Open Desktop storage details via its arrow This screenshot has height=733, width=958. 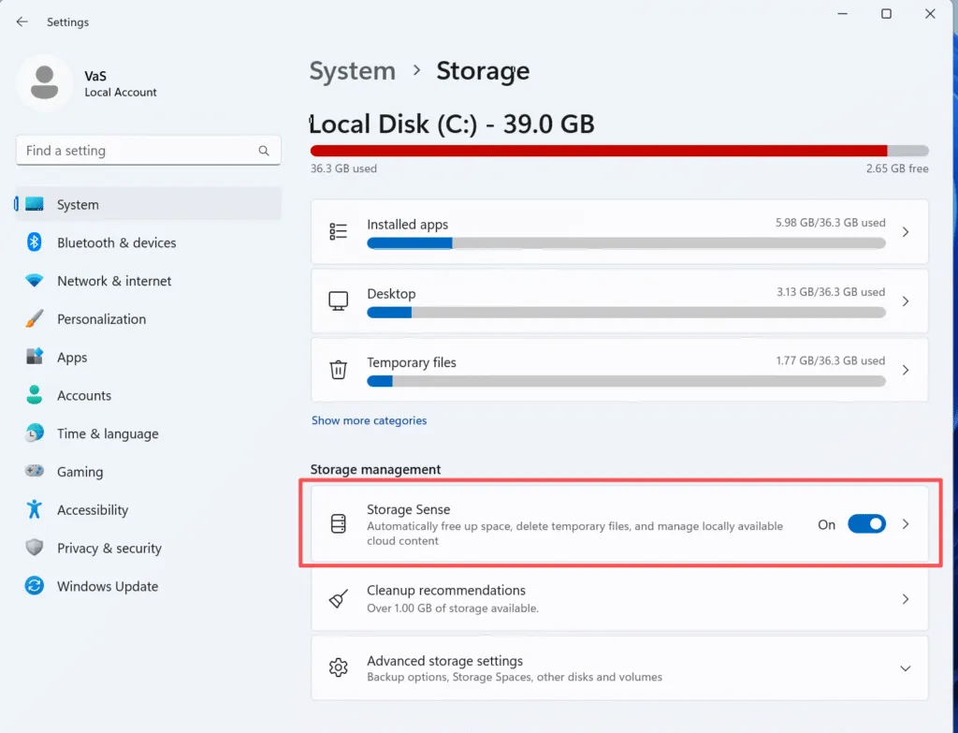905,301
